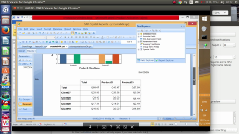This screenshot has height=134, width=239.
Task: Switch to the subreportlesson04.rpt tab
Action: [80, 47]
